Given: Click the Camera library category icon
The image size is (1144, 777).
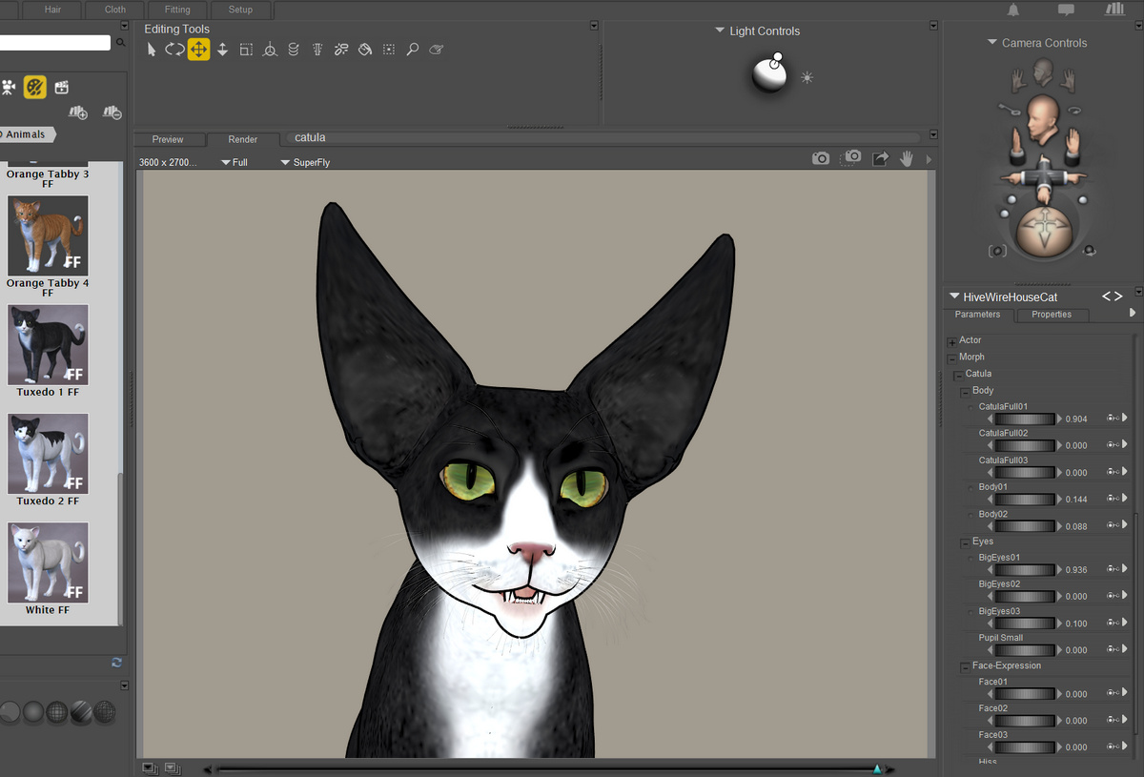Looking at the screenshot, I should coord(9,88).
